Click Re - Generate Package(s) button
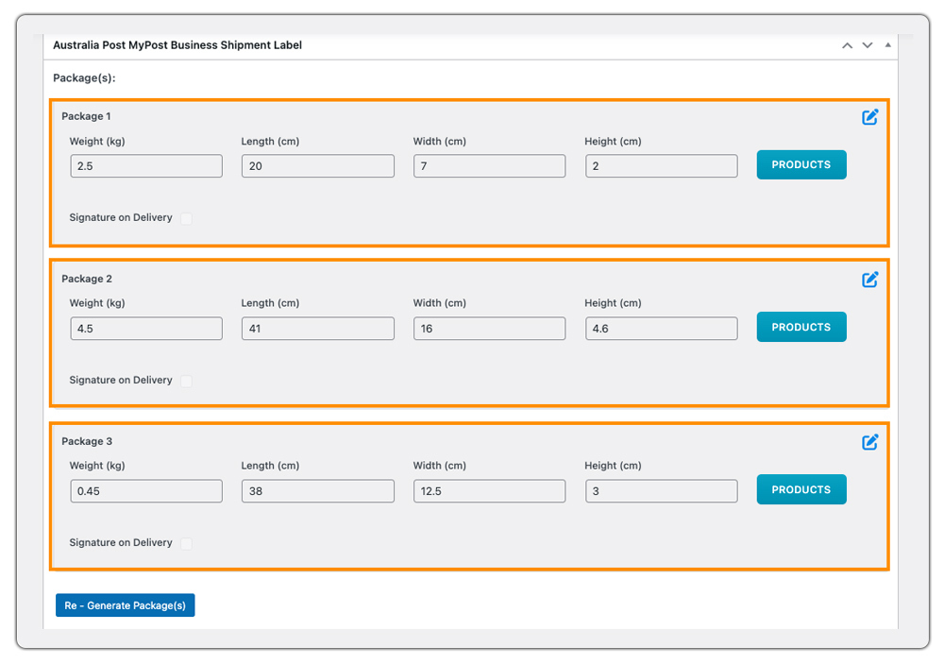The width and height of the screenshot is (944, 664). pos(126,604)
